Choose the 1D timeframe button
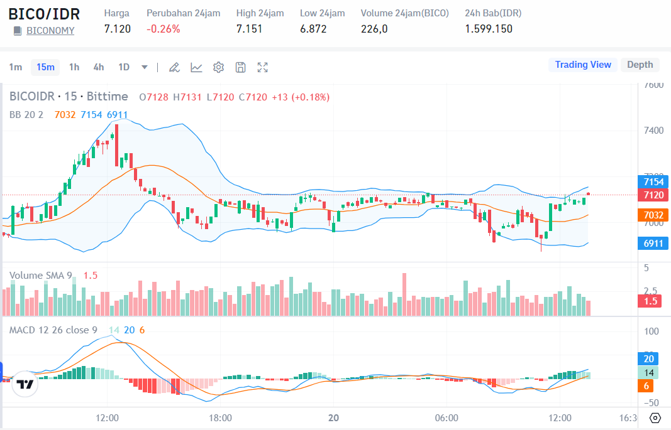 click(x=124, y=67)
